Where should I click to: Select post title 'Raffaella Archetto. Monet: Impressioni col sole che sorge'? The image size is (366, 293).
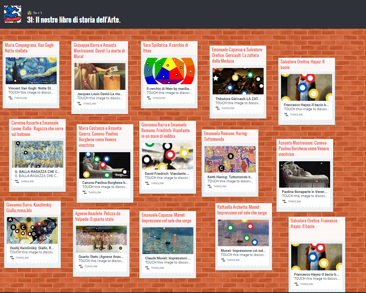[242, 210]
